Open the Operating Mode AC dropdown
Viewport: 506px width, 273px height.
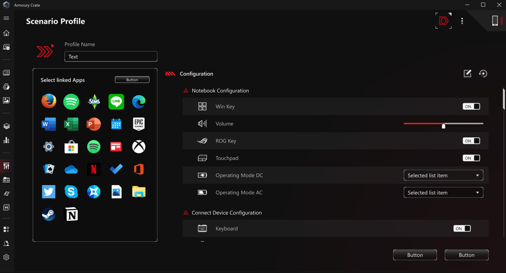click(443, 193)
